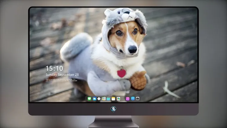Select the Sunday September 28 date text

[x=62, y=75]
